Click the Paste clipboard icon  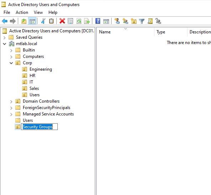click(51, 21)
